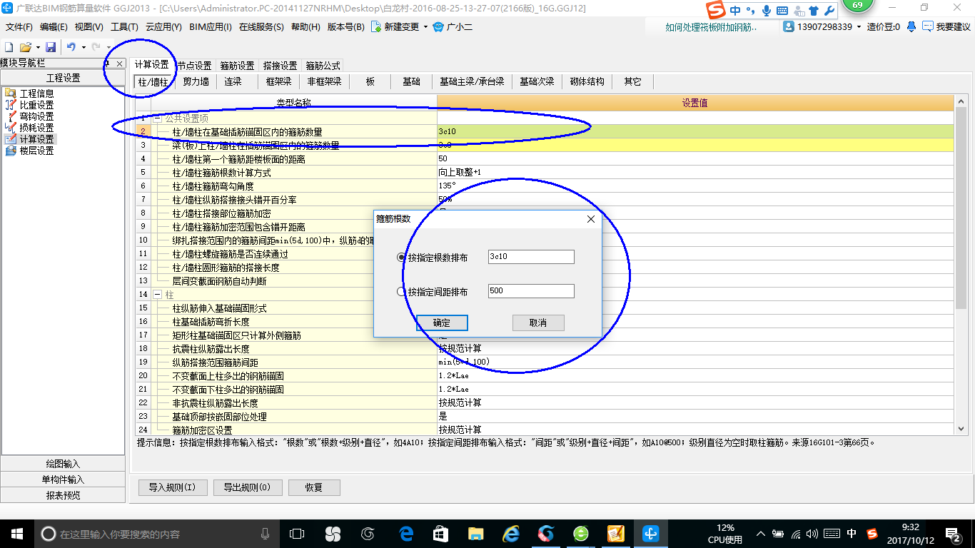Image resolution: width=975 pixels, height=548 pixels.
Task: Collapse the 柱 group in row 14
Action: [158, 295]
